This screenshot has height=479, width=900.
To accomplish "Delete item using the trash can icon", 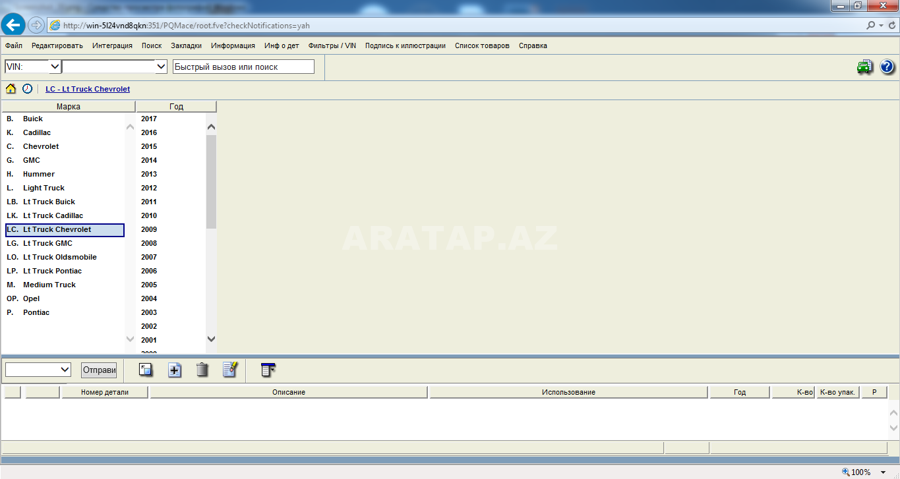I will pyautogui.click(x=202, y=370).
